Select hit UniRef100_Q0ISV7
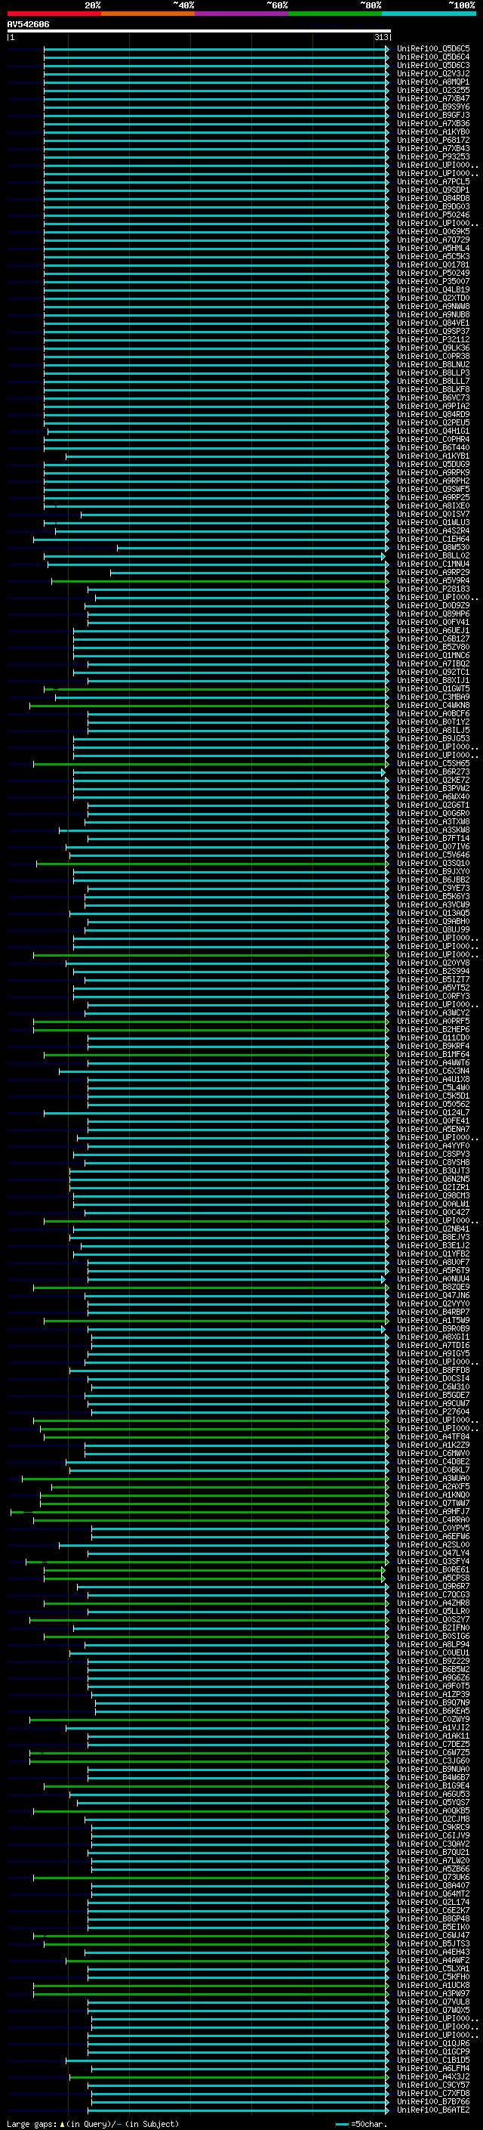This screenshot has height=2130, width=483. pos(432,515)
